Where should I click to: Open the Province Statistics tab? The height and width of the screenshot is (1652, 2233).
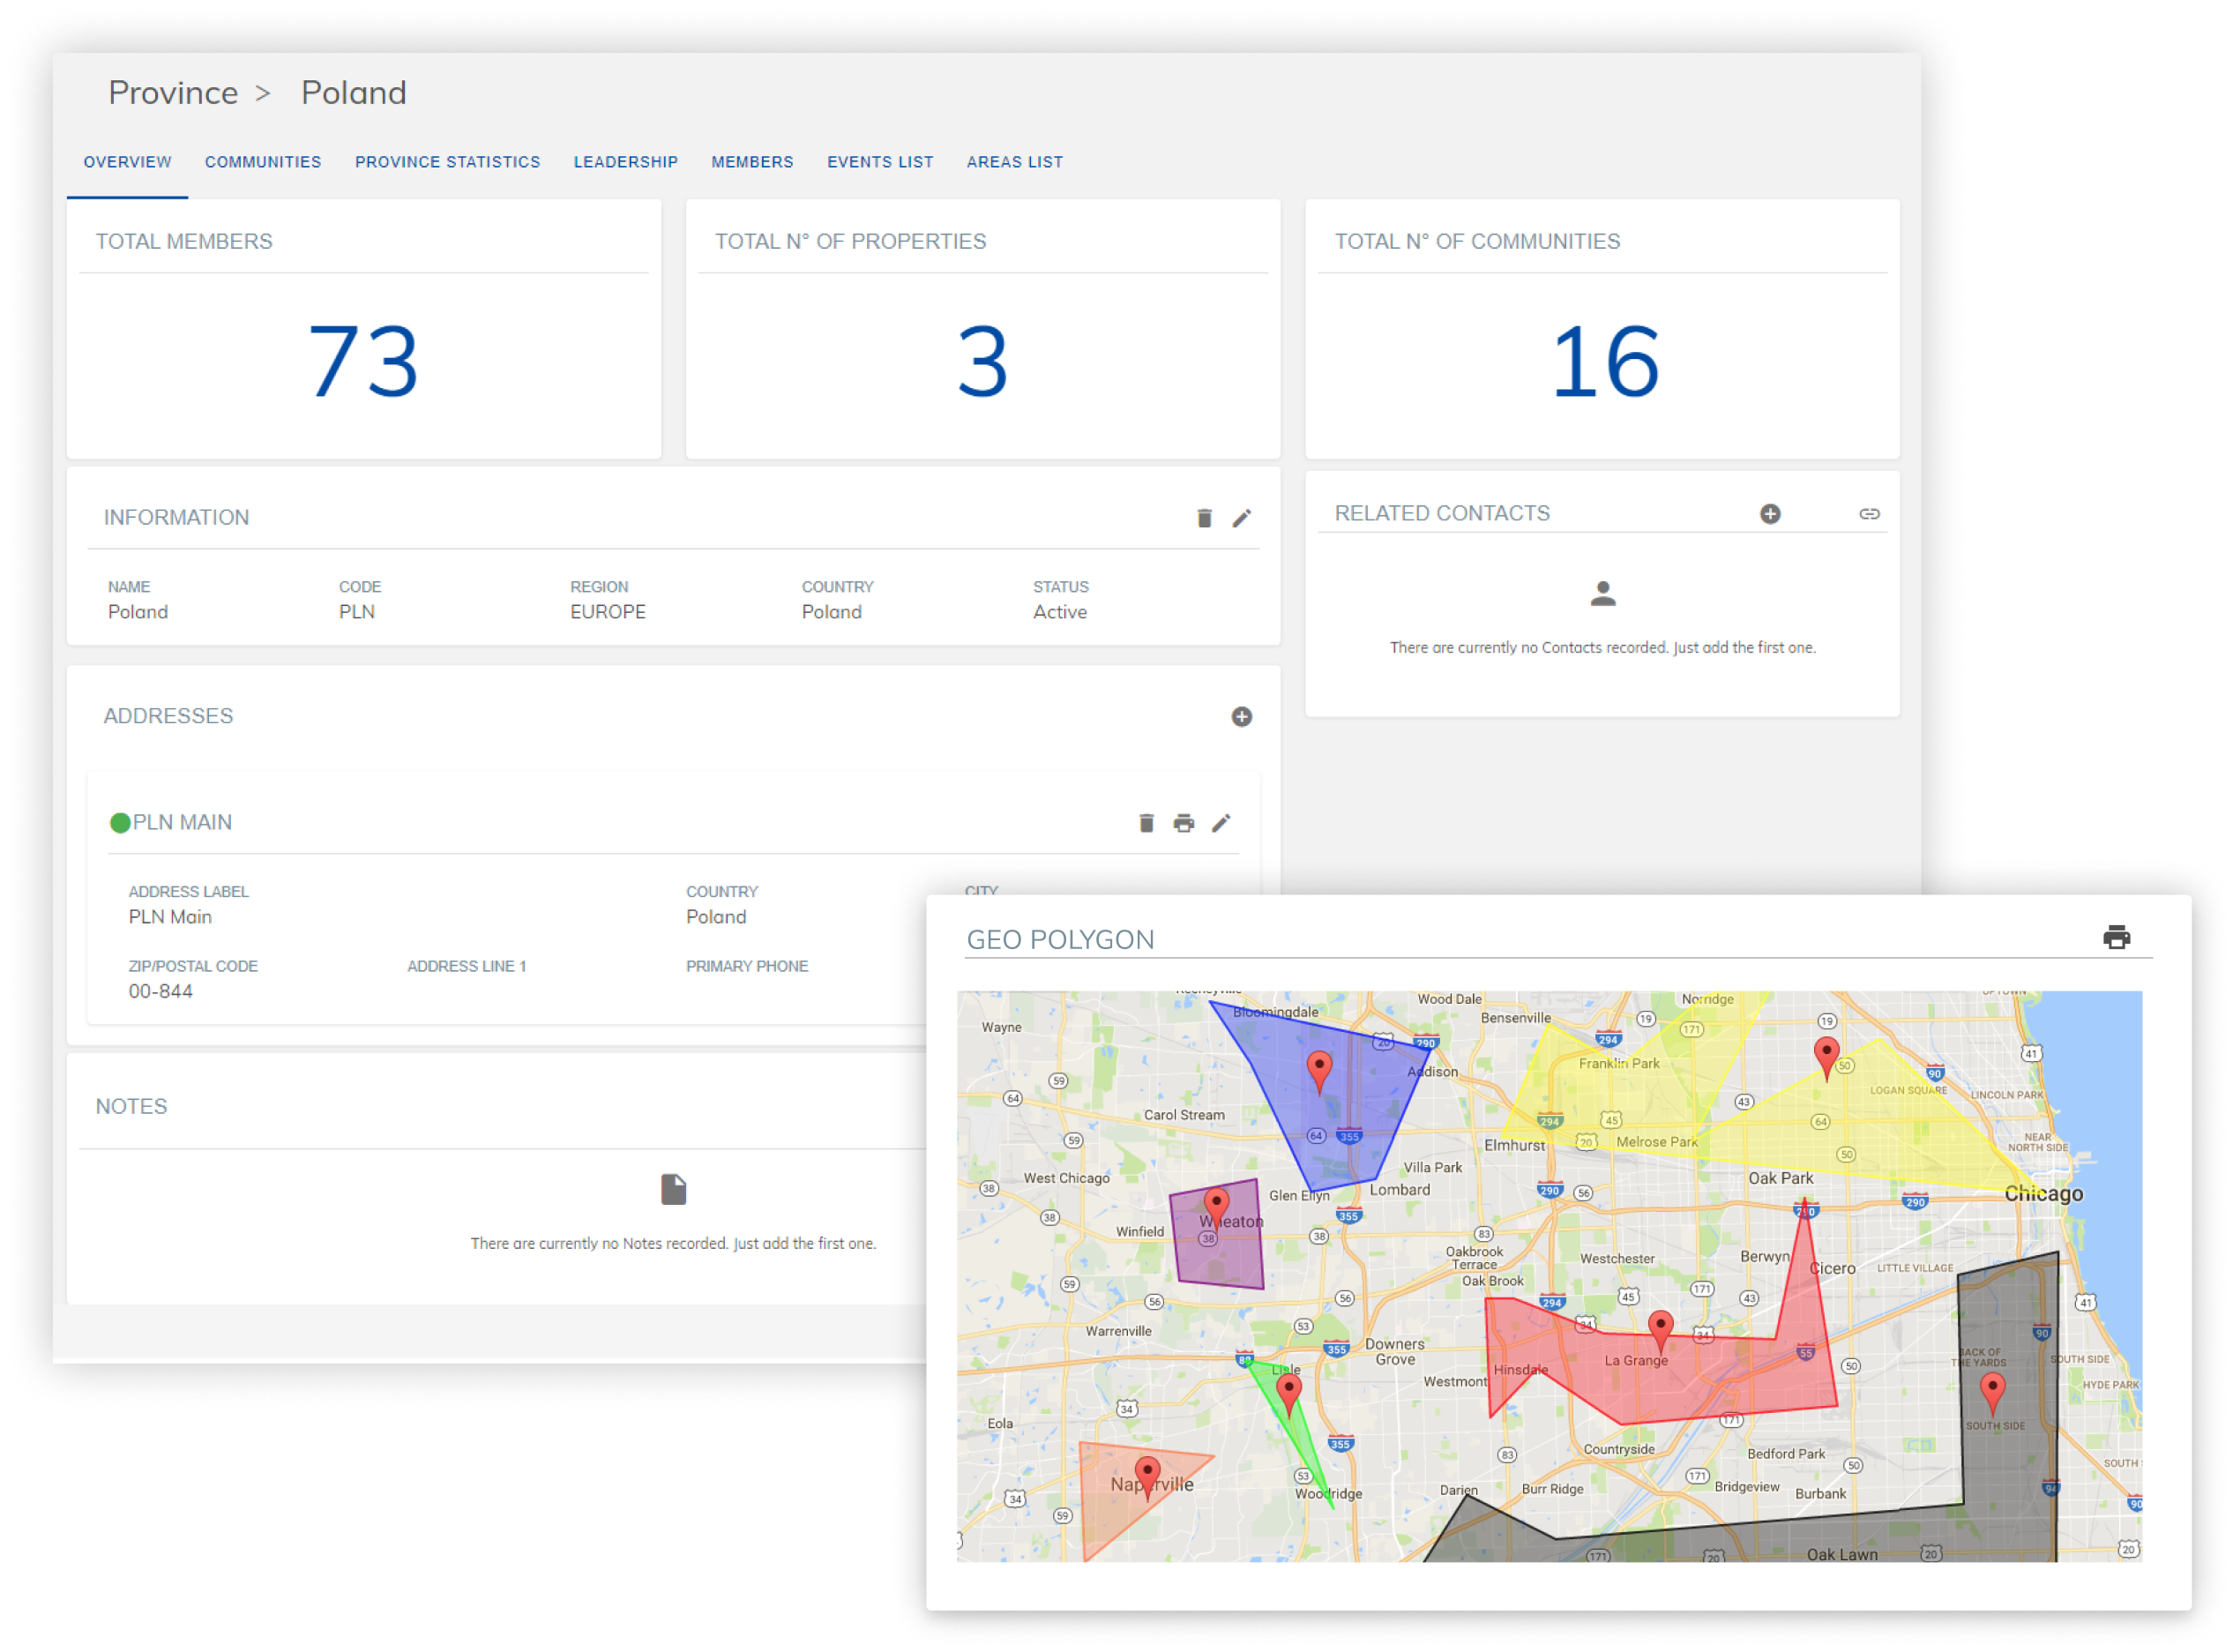click(x=447, y=161)
